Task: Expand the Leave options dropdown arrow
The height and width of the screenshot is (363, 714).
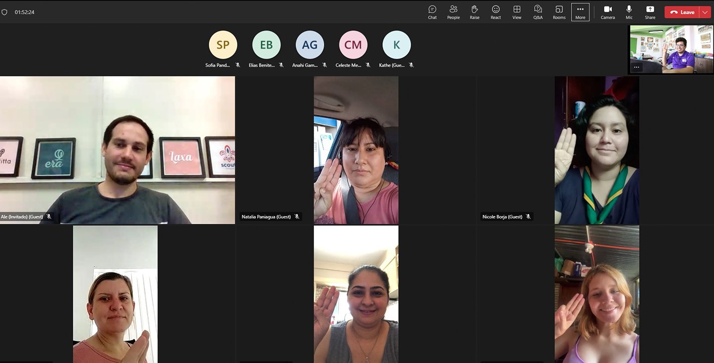Action: 705,12
